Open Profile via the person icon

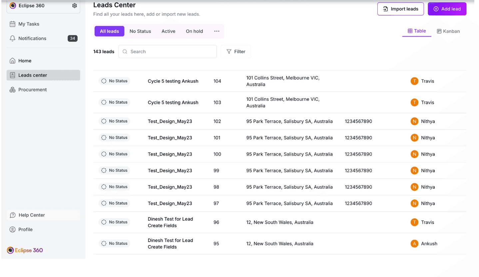(x=13, y=229)
